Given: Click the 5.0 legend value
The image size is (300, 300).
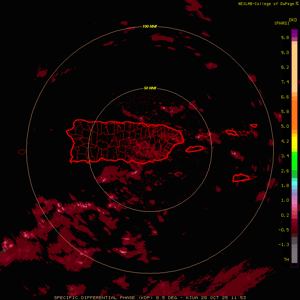Looking at the screenshot, I should (285, 126).
